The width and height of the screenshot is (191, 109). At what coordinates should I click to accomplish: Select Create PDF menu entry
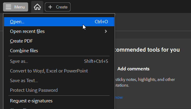[59, 41]
